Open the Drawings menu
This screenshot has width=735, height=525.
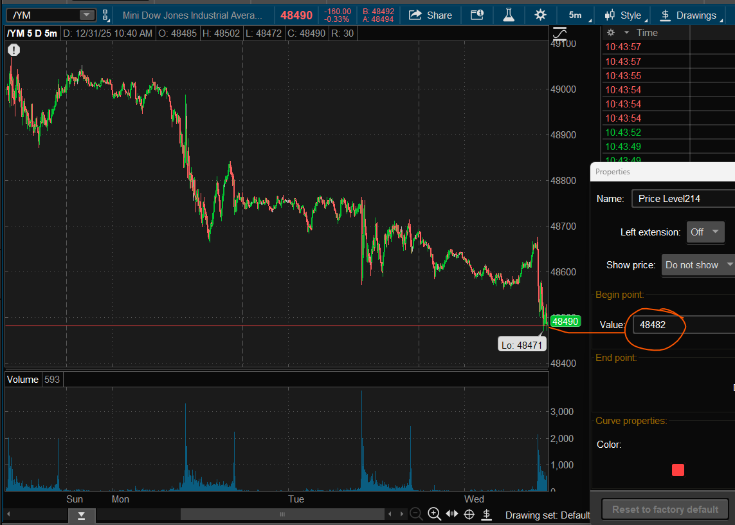[691, 15]
